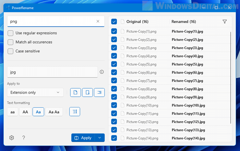The width and height of the screenshot is (240, 151).
Task: Close the PowerRename window
Action: tap(229, 8)
